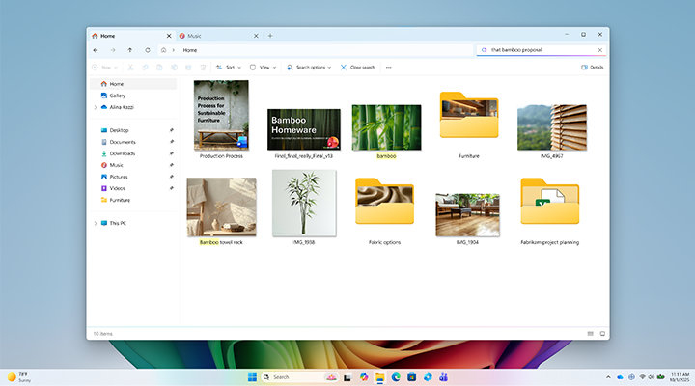695x386 pixels.
Task: Click the home icon in address bar
Action: point(163,50)
